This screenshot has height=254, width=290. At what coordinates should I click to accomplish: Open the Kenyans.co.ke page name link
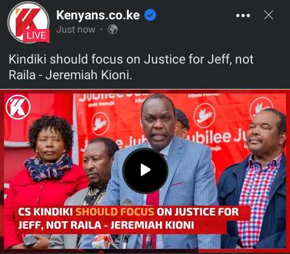[x=98, y=15]
